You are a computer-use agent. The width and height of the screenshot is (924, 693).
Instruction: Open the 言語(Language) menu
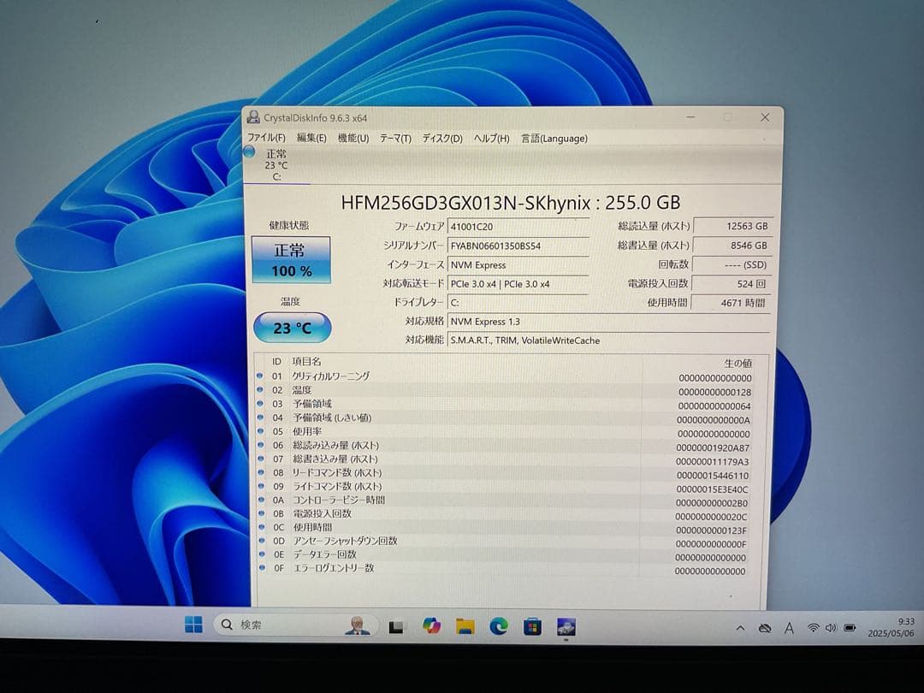tap(554, 138)
